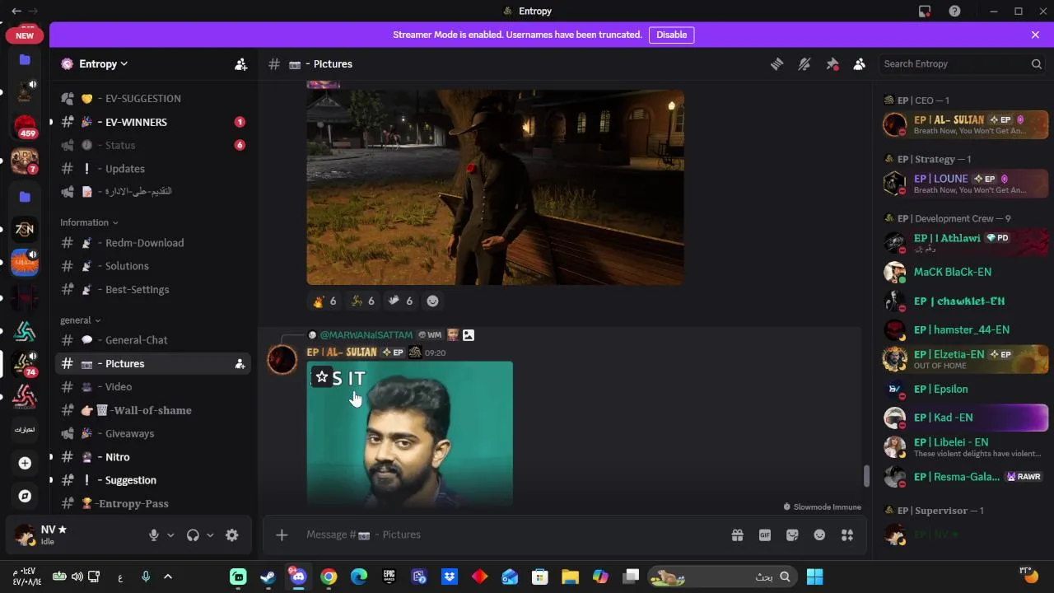The image size is (1054, 593).
Task: Open the GIF picker
Action: pos(765,535)
